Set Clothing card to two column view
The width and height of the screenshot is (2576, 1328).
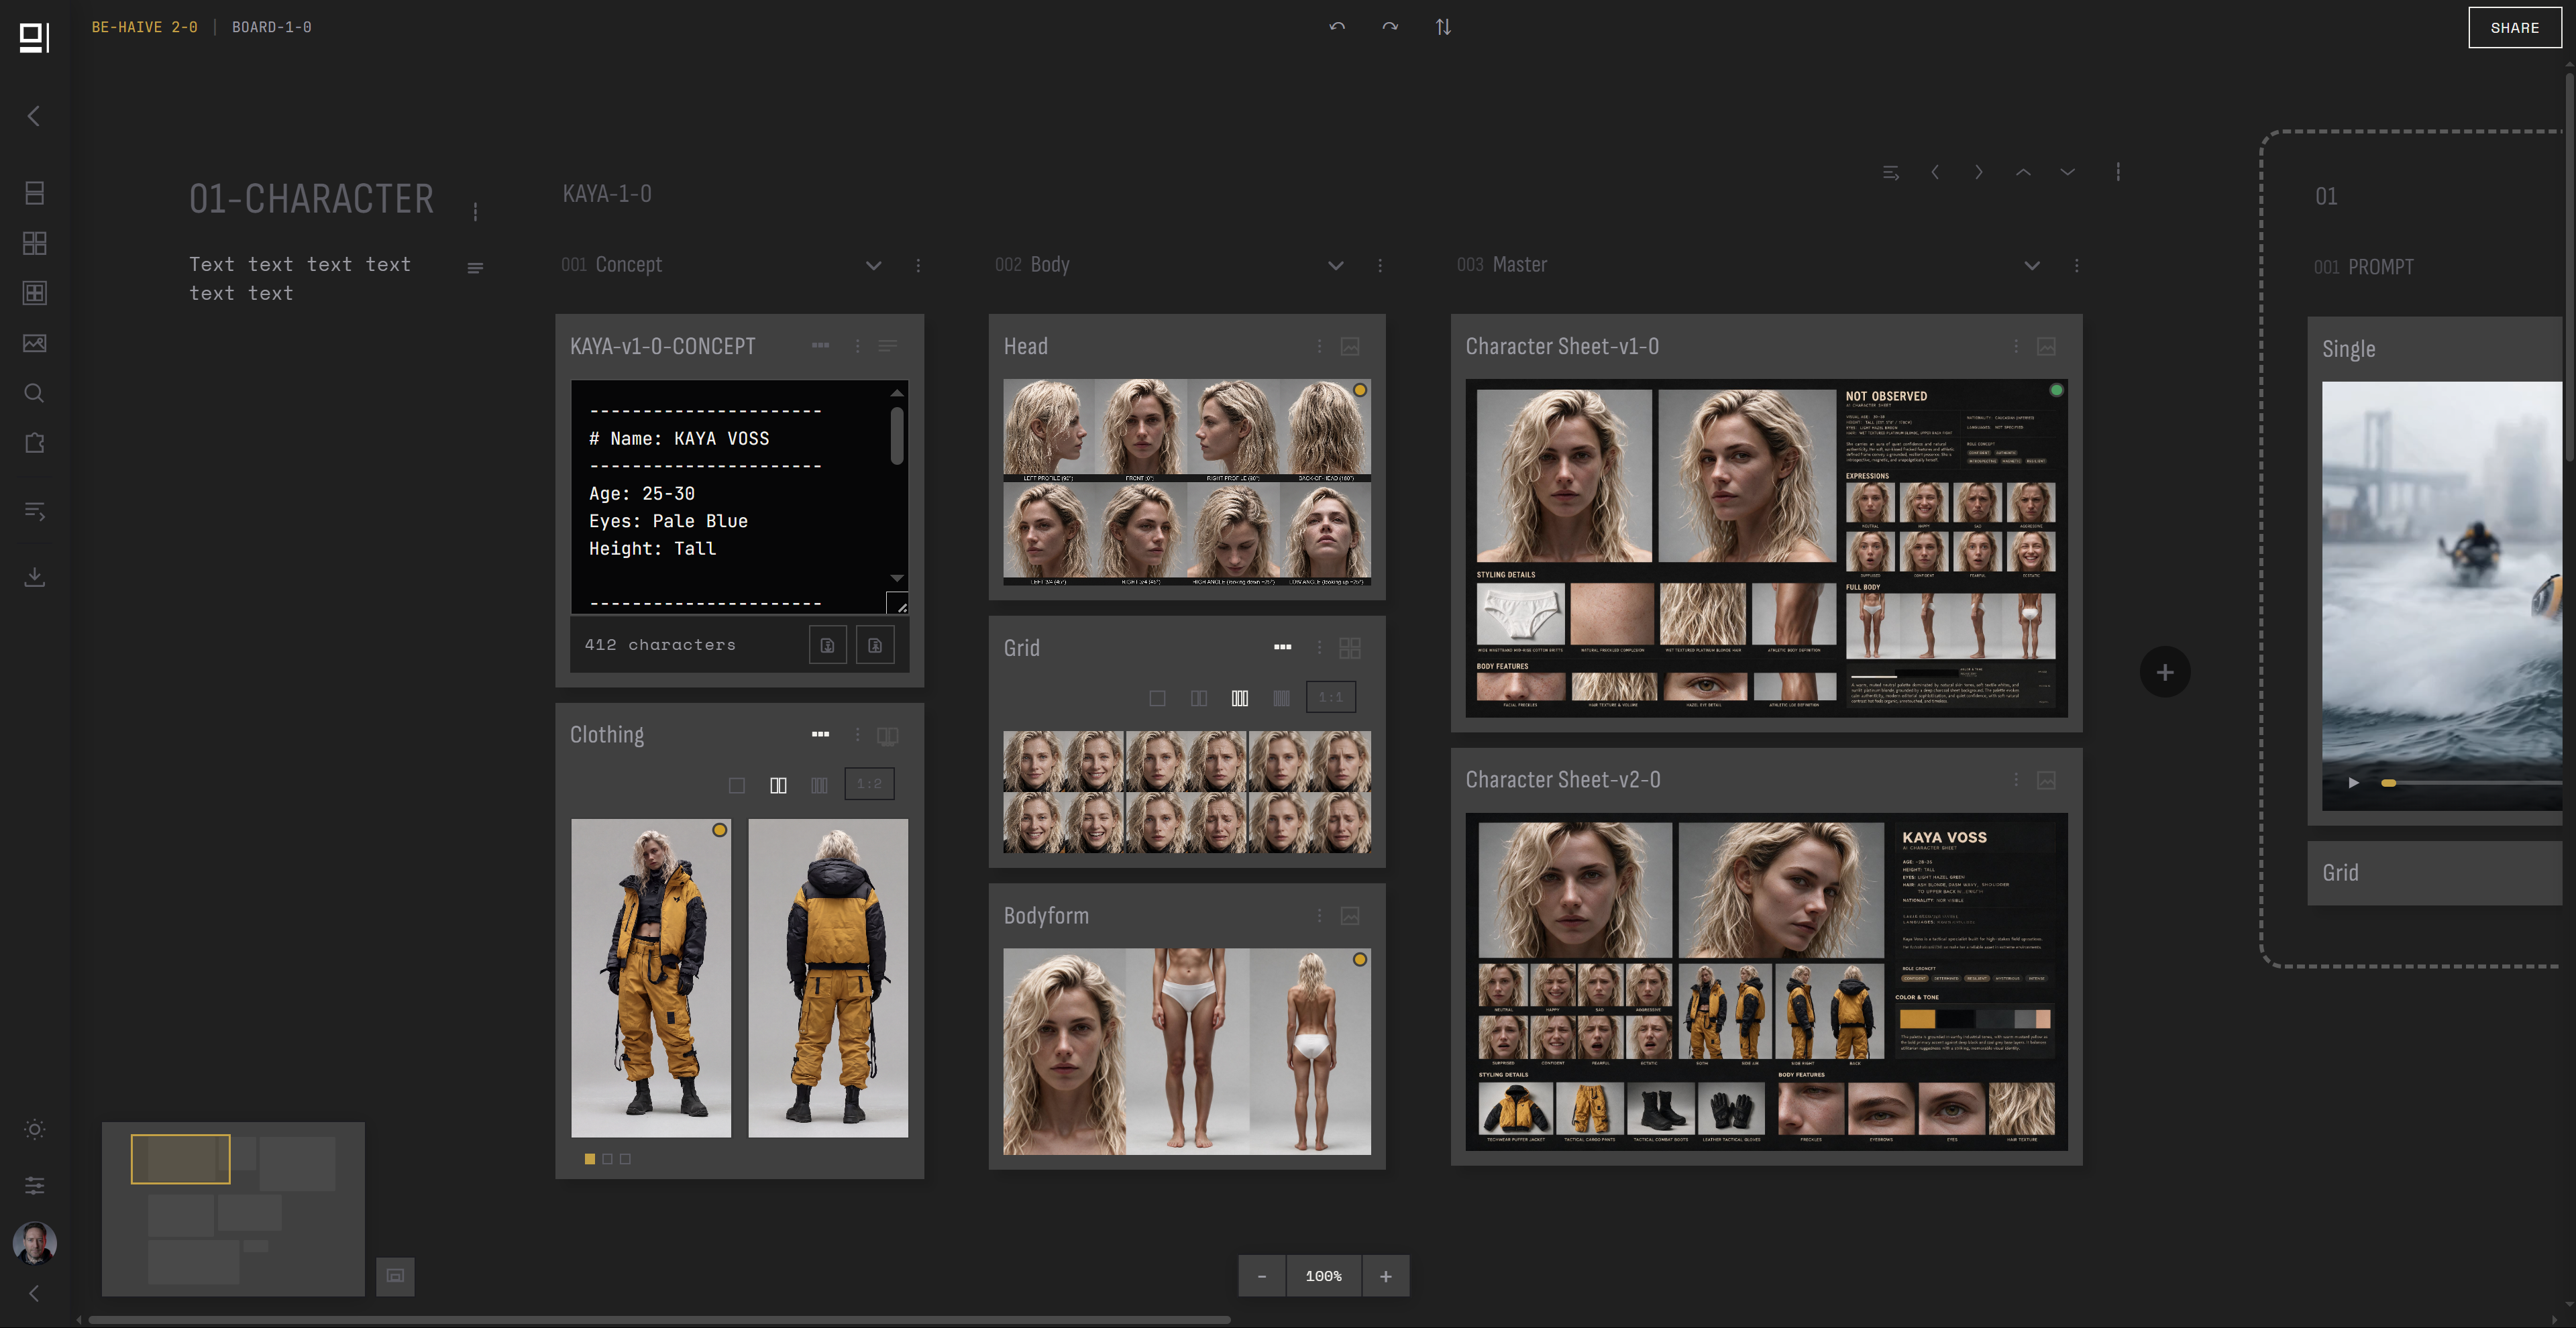(778, 785)
